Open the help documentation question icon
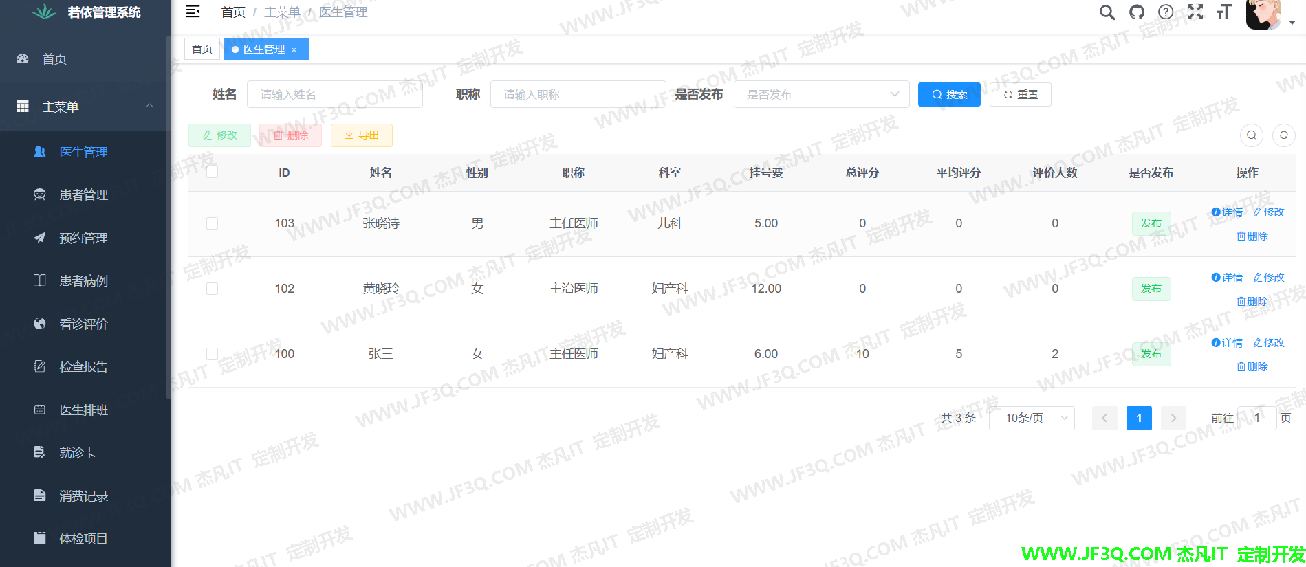Screen dimensions: 1306x567 click(1166, 12)
